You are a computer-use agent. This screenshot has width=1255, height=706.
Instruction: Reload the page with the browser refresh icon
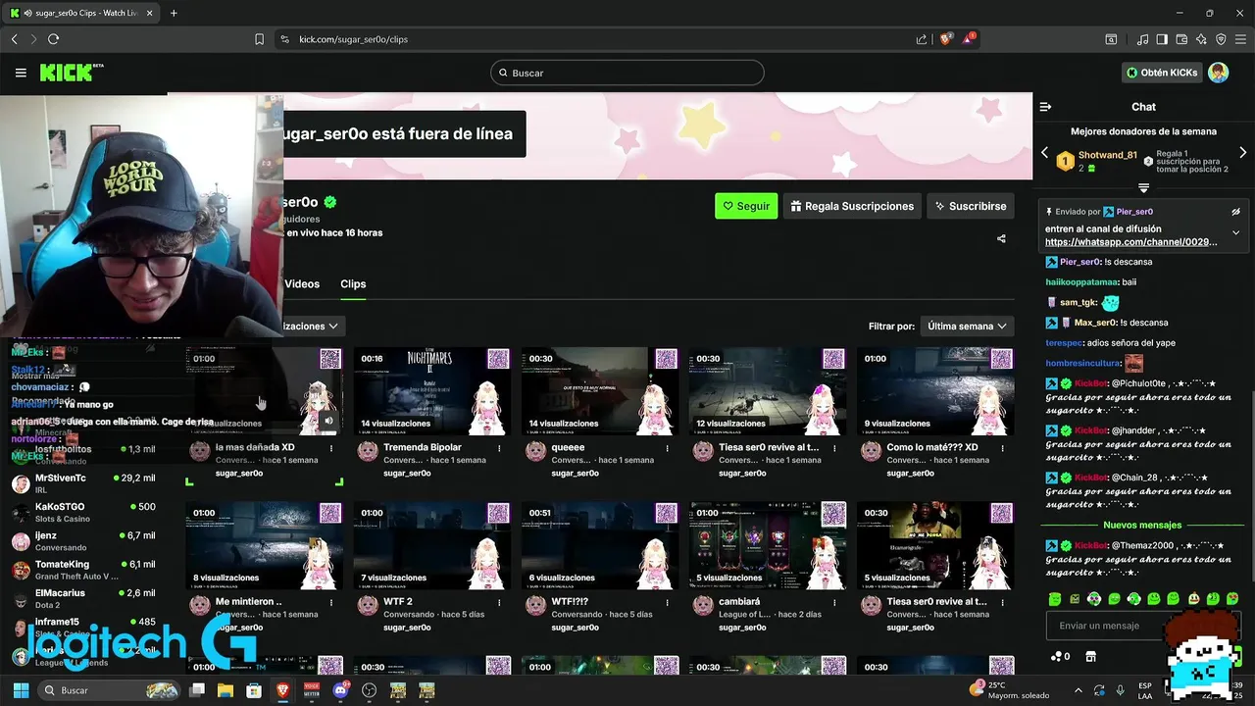tap(53, 39)
